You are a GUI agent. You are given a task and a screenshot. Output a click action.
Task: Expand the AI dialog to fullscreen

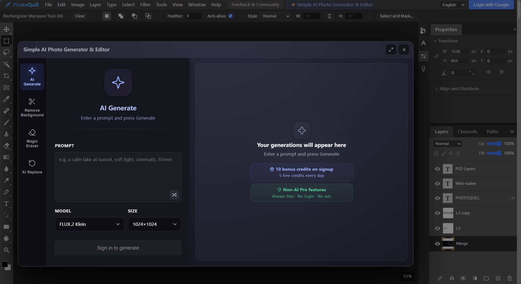(x=391, y=49)
